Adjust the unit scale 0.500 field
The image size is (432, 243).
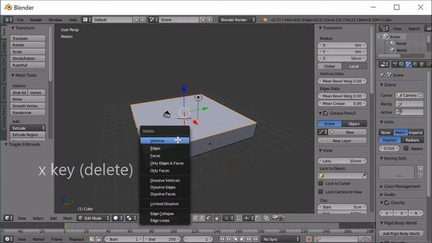[x=389, y=148]
